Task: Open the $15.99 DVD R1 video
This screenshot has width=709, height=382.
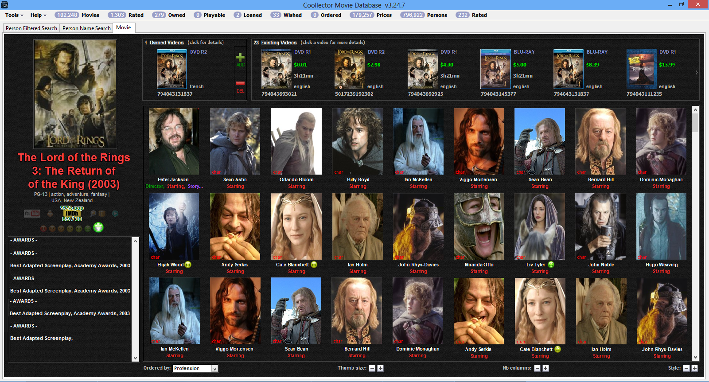Action: coord(641,69)
